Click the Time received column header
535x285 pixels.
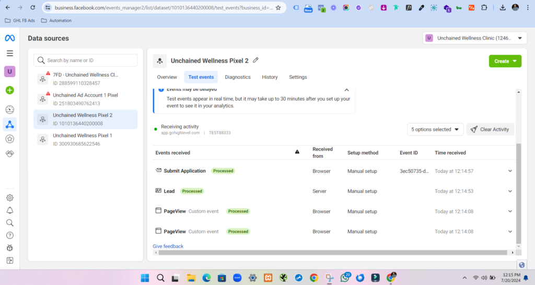[450, 153]
